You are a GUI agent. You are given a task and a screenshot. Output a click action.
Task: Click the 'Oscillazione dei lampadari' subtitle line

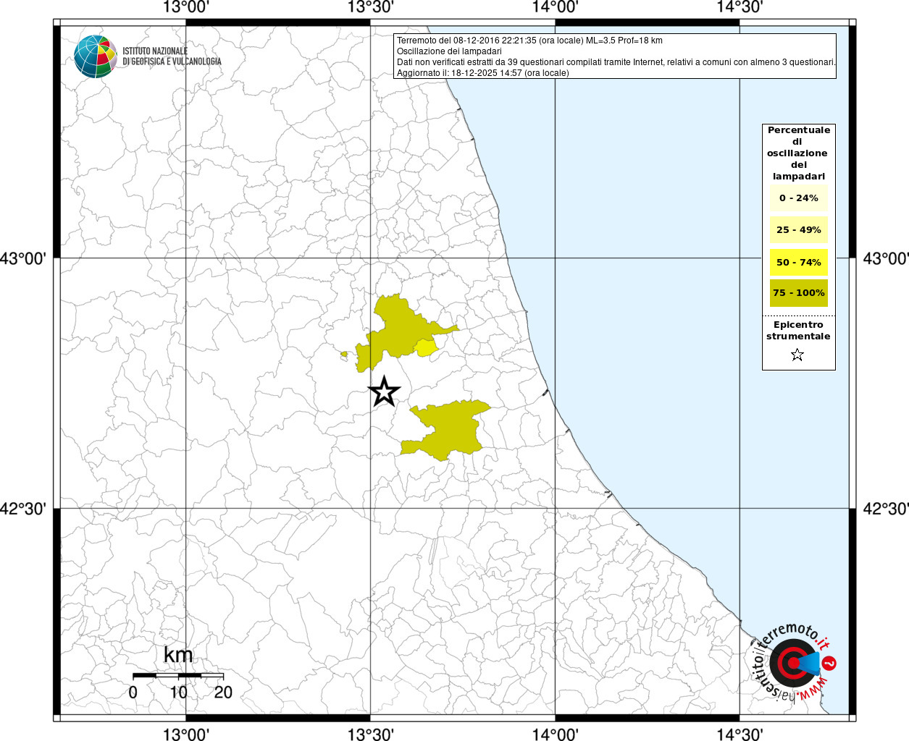click(449, 51)
